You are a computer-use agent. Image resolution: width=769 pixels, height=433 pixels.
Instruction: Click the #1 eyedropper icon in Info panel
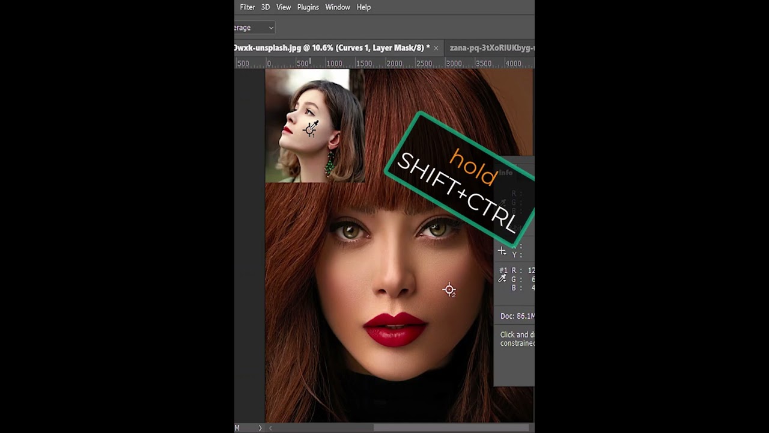click(x=502, y=278)
